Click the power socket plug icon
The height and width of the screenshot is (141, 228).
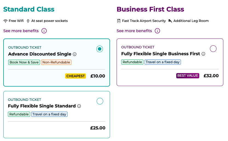(x=28, y=21)
